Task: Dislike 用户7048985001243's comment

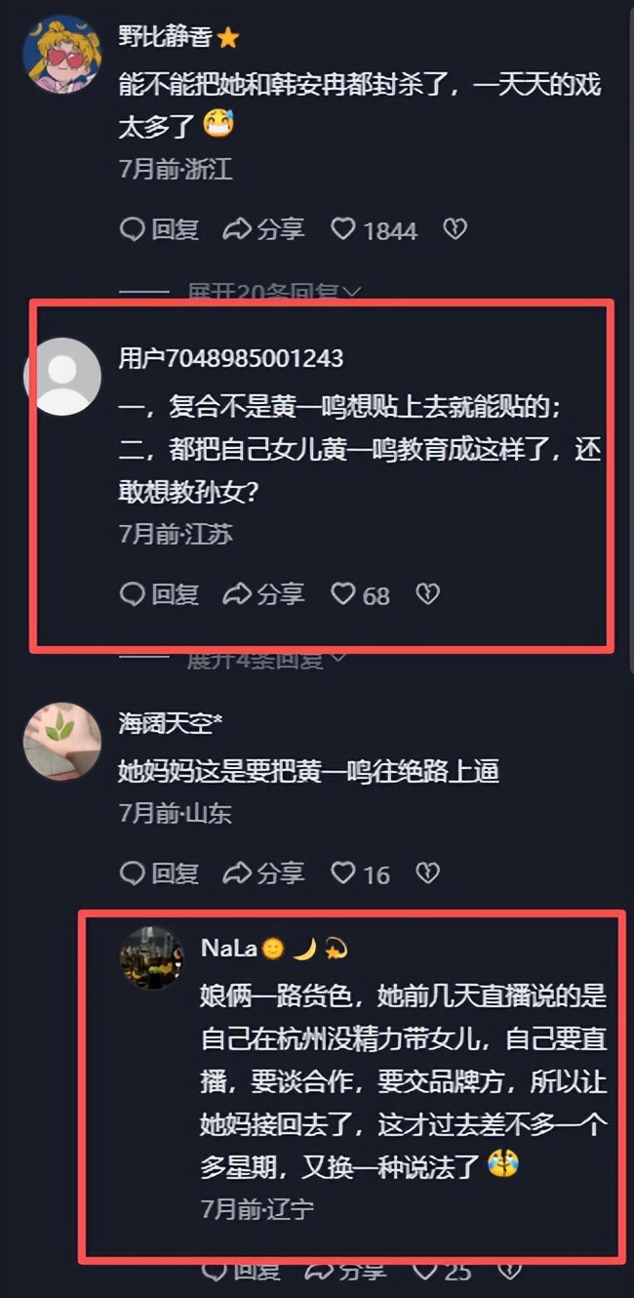Action: 427,593
